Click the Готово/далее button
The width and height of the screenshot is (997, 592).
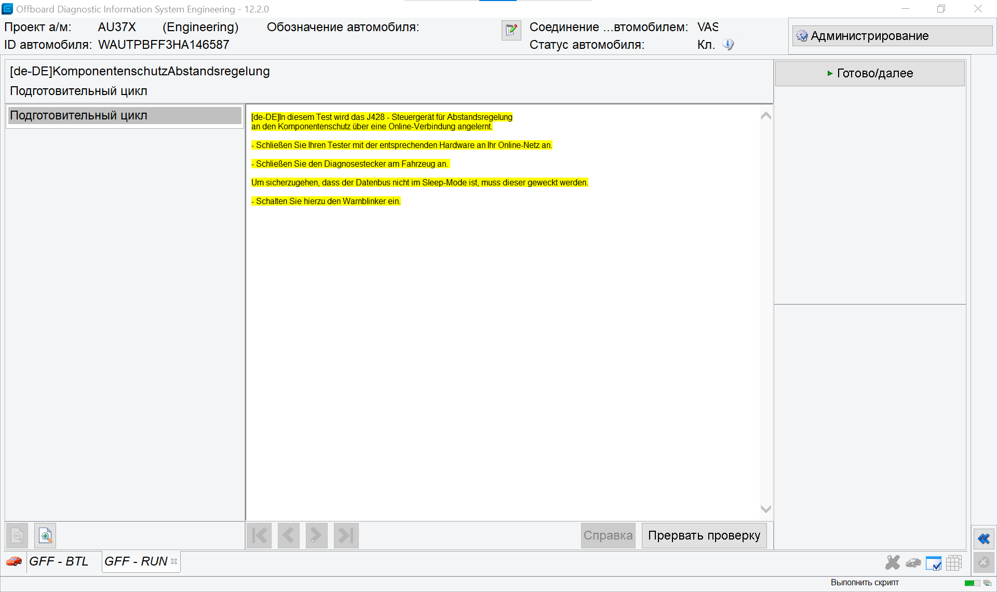[x=870, y=73]
